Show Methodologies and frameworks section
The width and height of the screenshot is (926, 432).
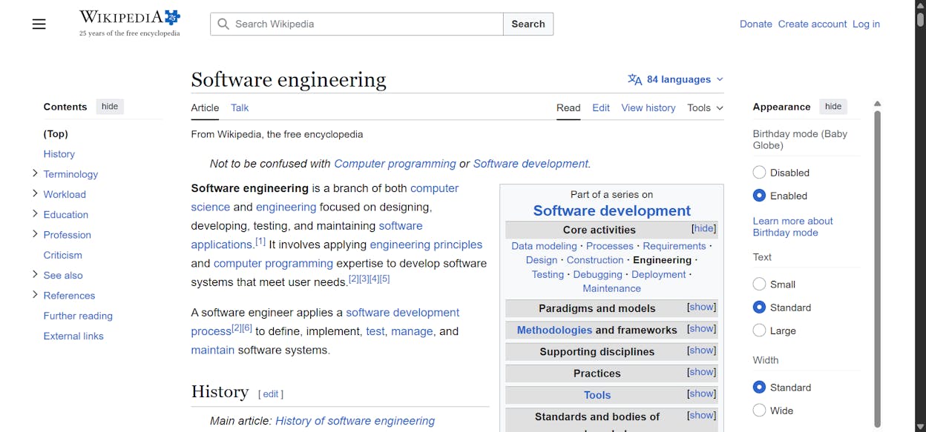tap(701, 328)
